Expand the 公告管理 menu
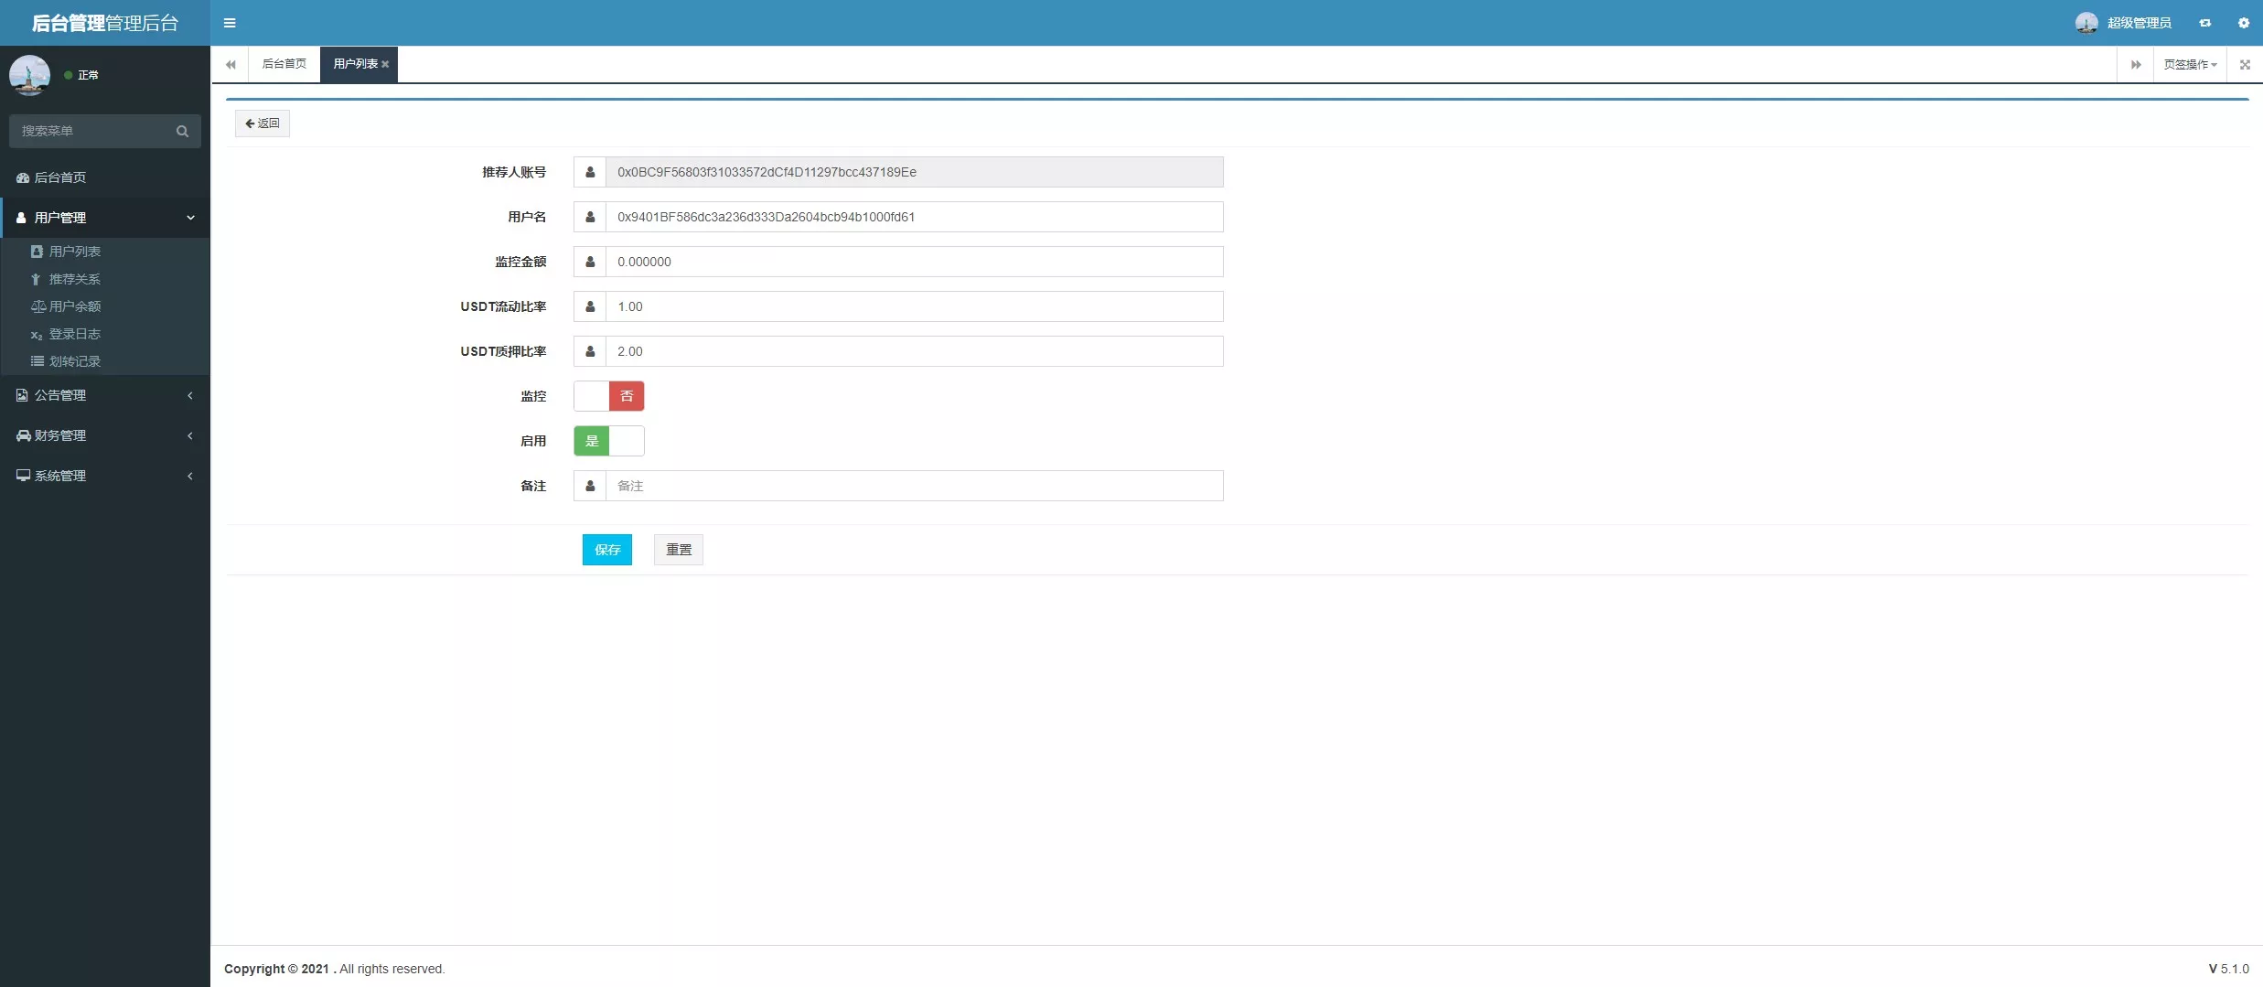 point(104,395)
